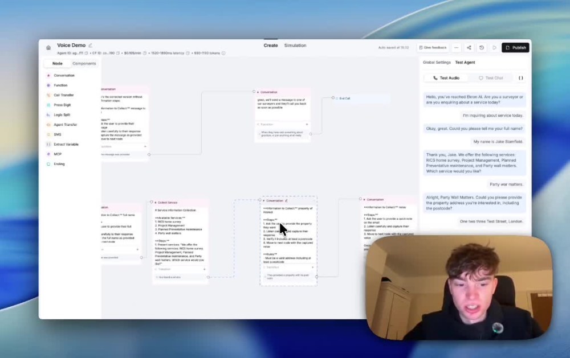Click 'Hello, you've reached Ekron AI' message
Image resolution: width=570 pixels, height=358 pixels.
pos(474,100)
